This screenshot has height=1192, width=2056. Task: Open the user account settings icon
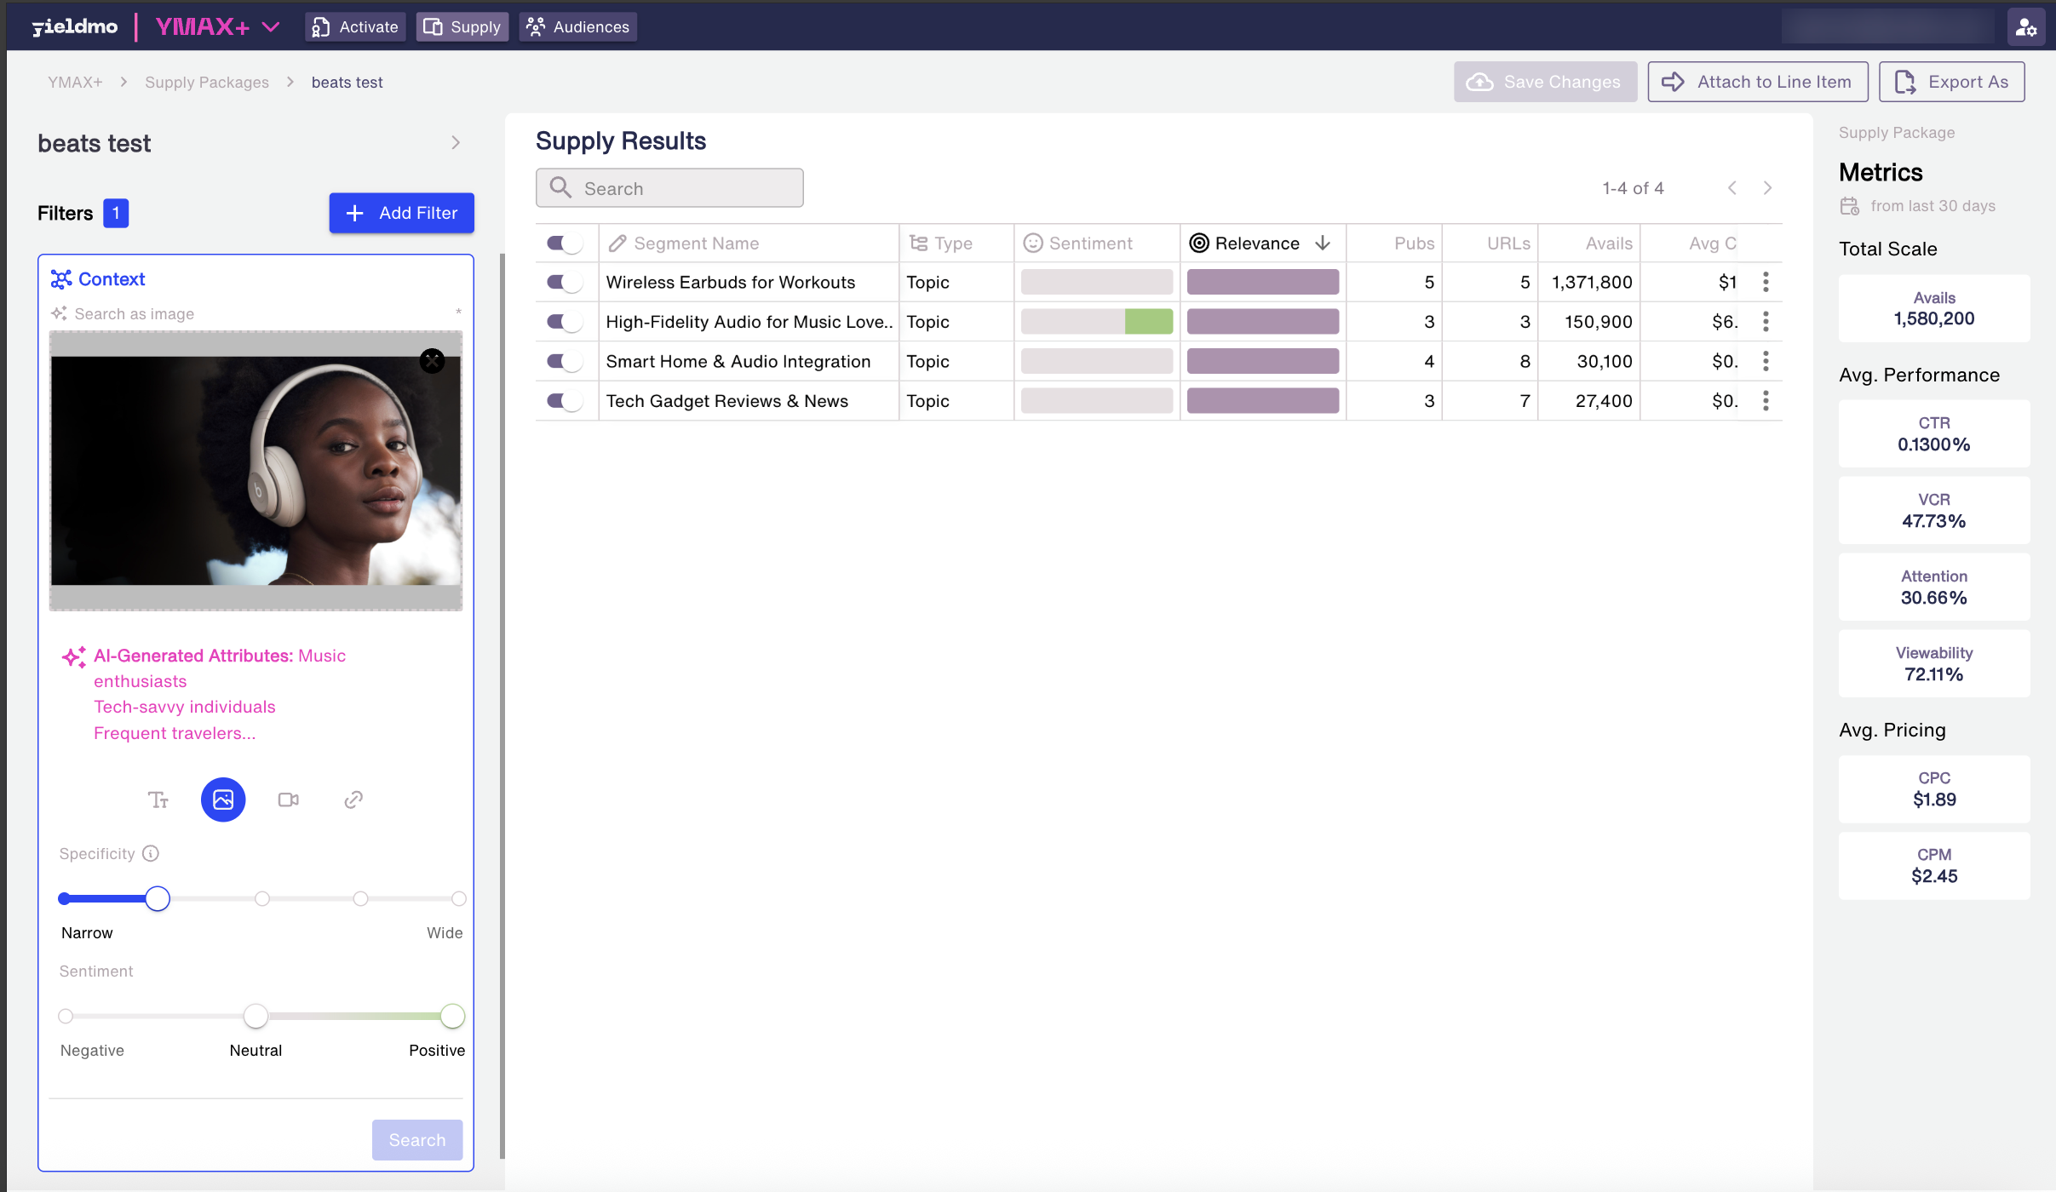(2026, 27)
